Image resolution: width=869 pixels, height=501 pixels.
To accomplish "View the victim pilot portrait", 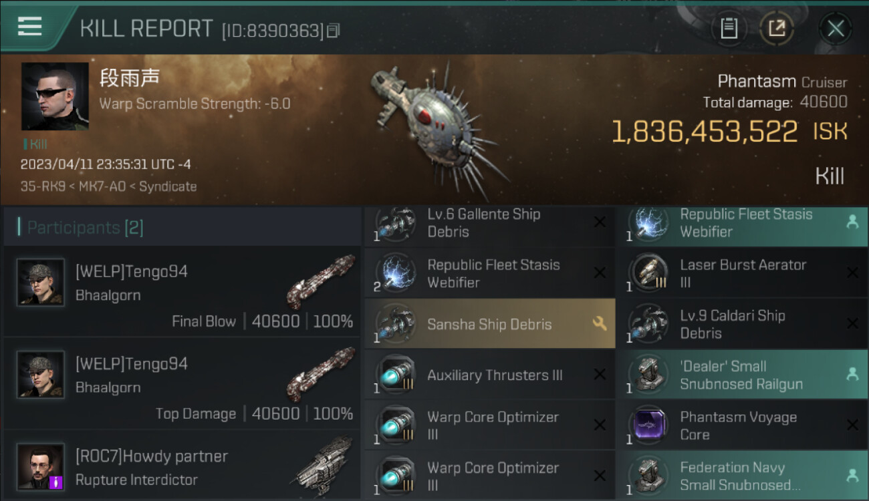I will [55, 96].
